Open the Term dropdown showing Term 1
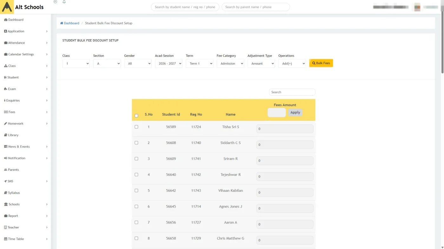444x249 pixels. [199, 64]
